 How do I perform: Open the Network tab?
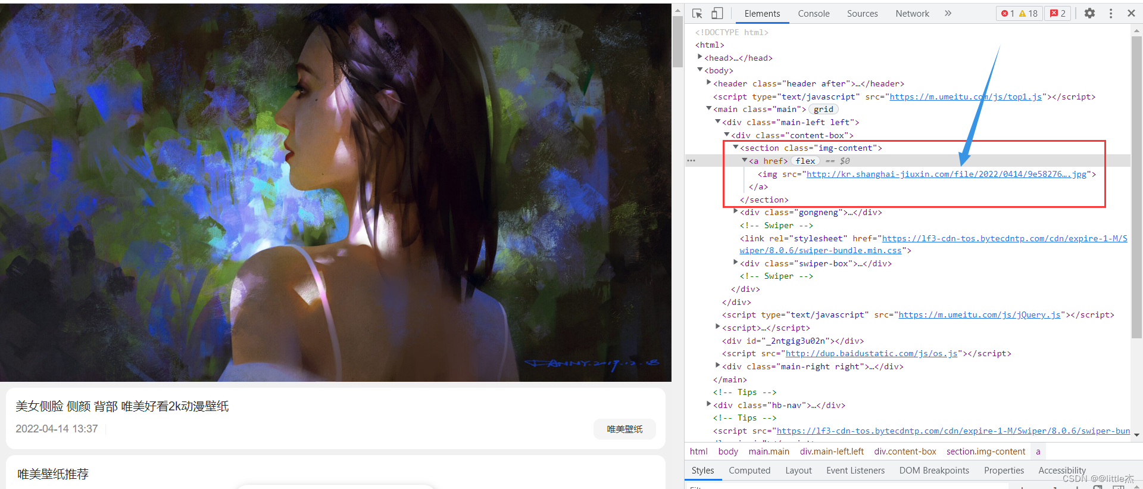[912, 14]
